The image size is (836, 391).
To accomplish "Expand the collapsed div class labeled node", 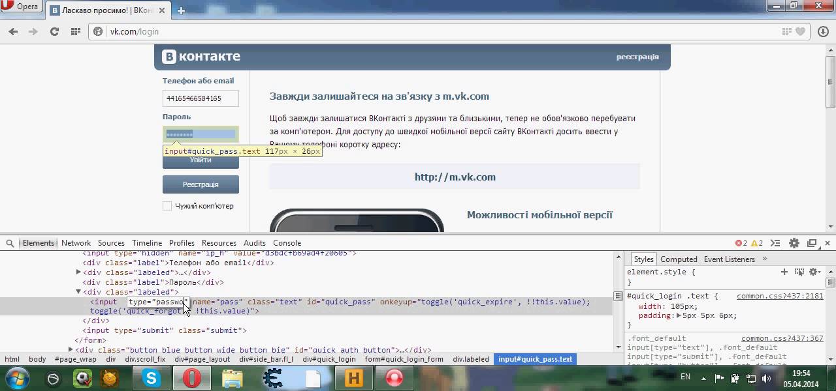I will [78, 272].
